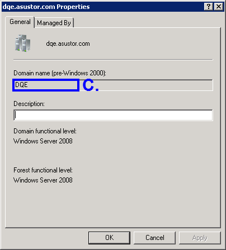
Task: Click the Description label
Action: click(x=29, y=104)
